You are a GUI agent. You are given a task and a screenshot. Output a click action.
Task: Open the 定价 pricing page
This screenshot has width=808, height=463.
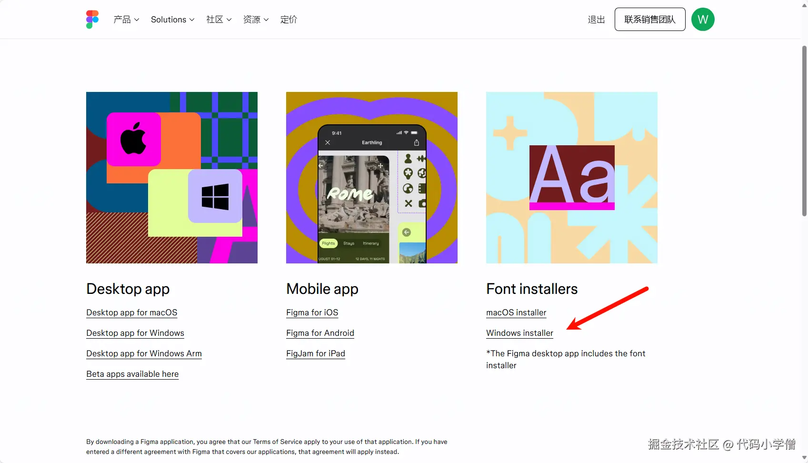289,20
